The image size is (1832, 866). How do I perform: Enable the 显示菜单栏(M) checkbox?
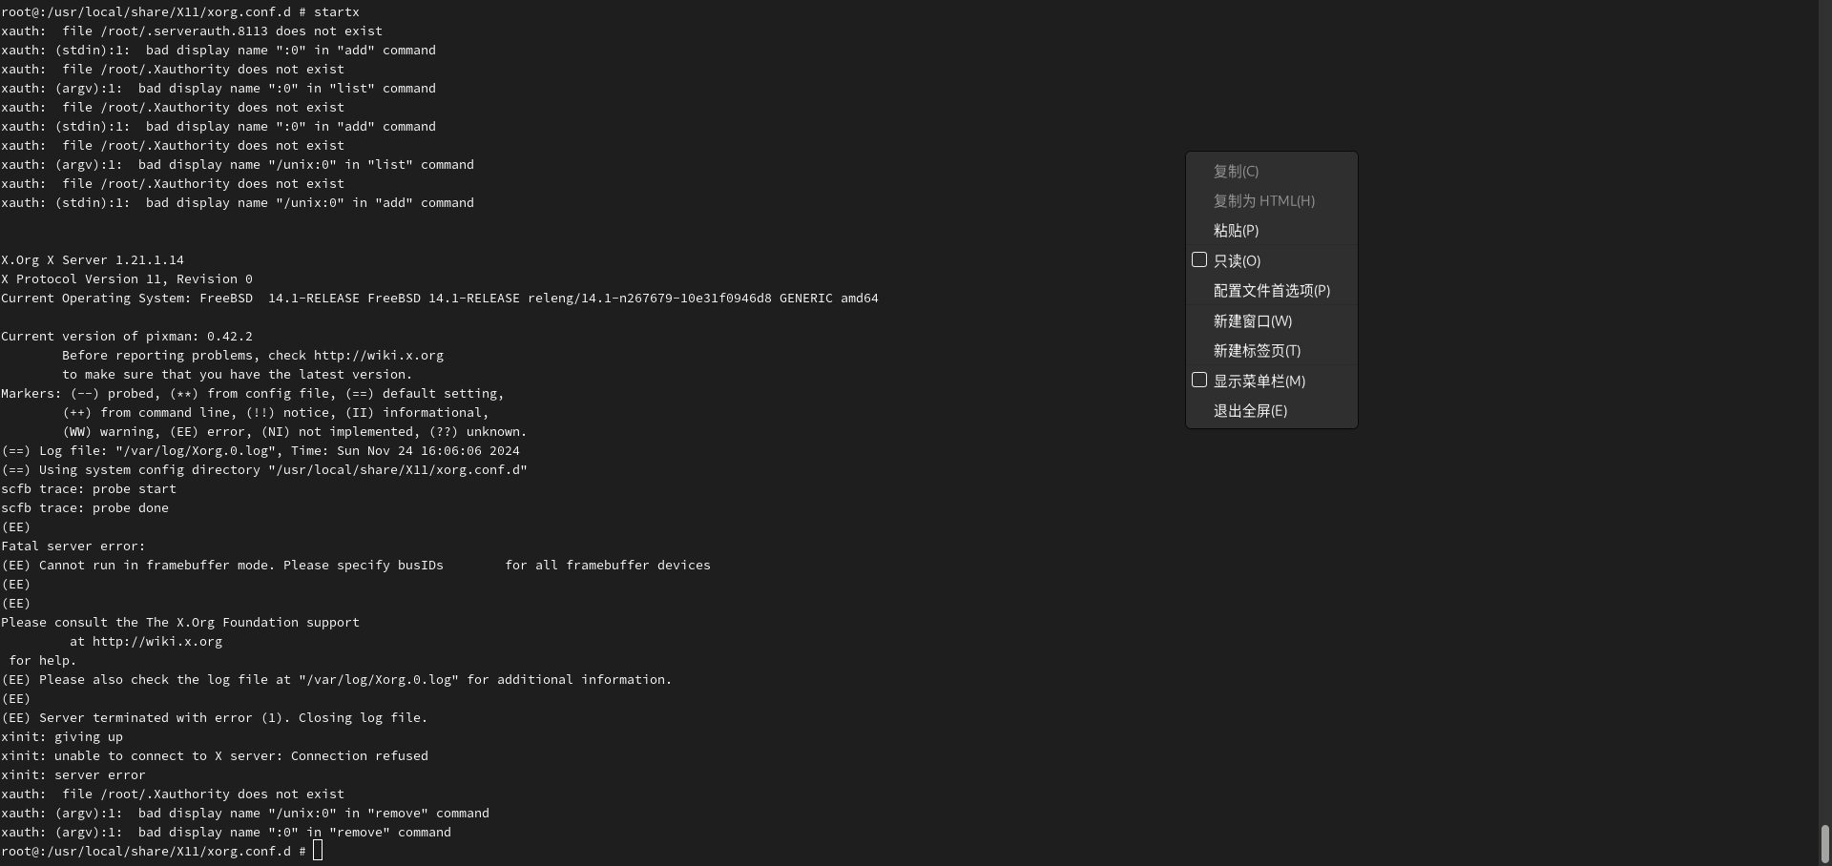[1199, 381]
